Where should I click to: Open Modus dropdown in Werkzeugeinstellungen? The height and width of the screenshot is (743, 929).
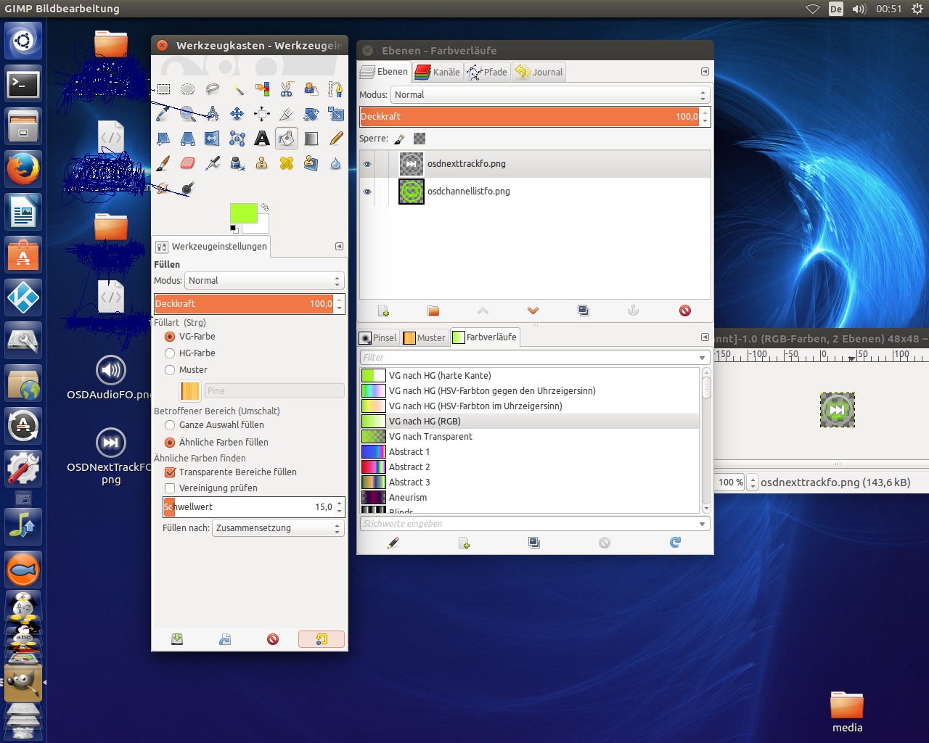coord(264,281)
